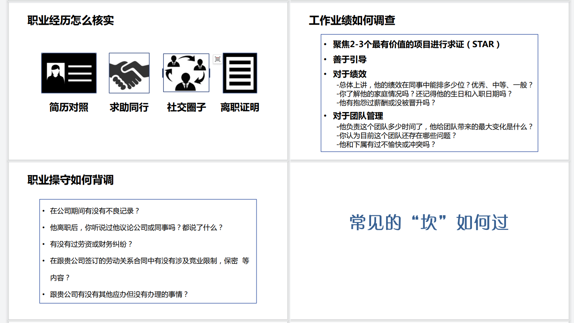Click the bullet 善于引导
574x323 pixels.
point(350,59)
